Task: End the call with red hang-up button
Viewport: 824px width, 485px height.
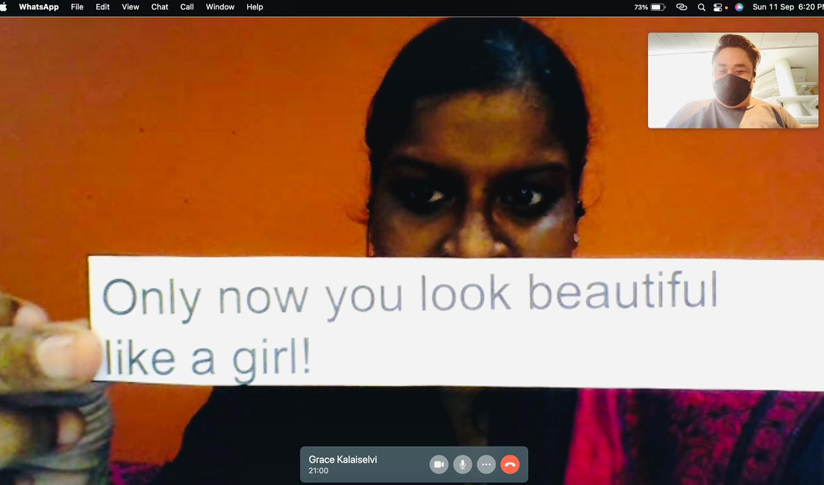Action: click(510, 464)
